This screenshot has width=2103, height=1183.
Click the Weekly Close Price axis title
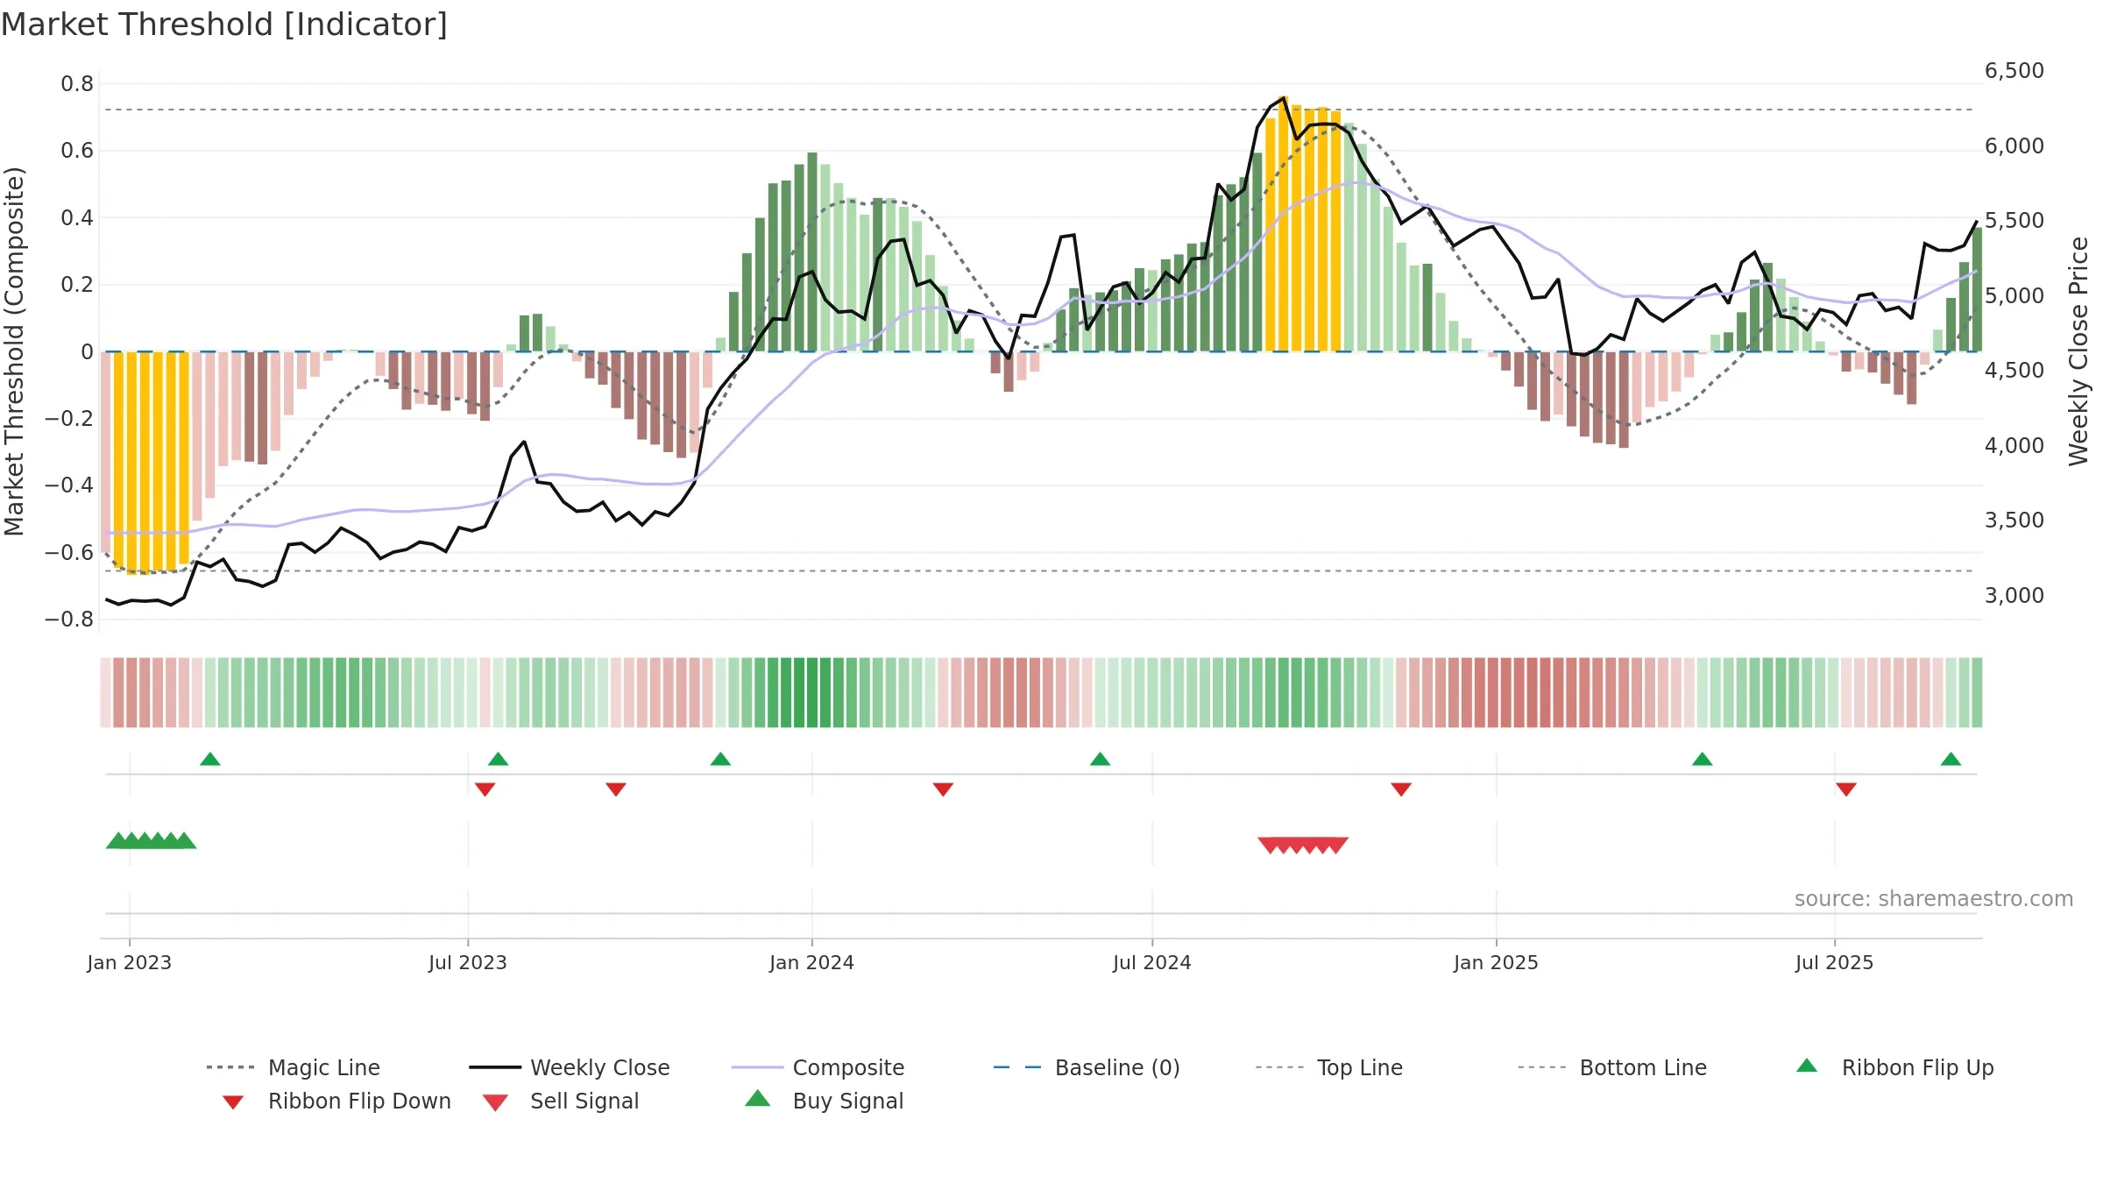click(x=2078, y=351)
